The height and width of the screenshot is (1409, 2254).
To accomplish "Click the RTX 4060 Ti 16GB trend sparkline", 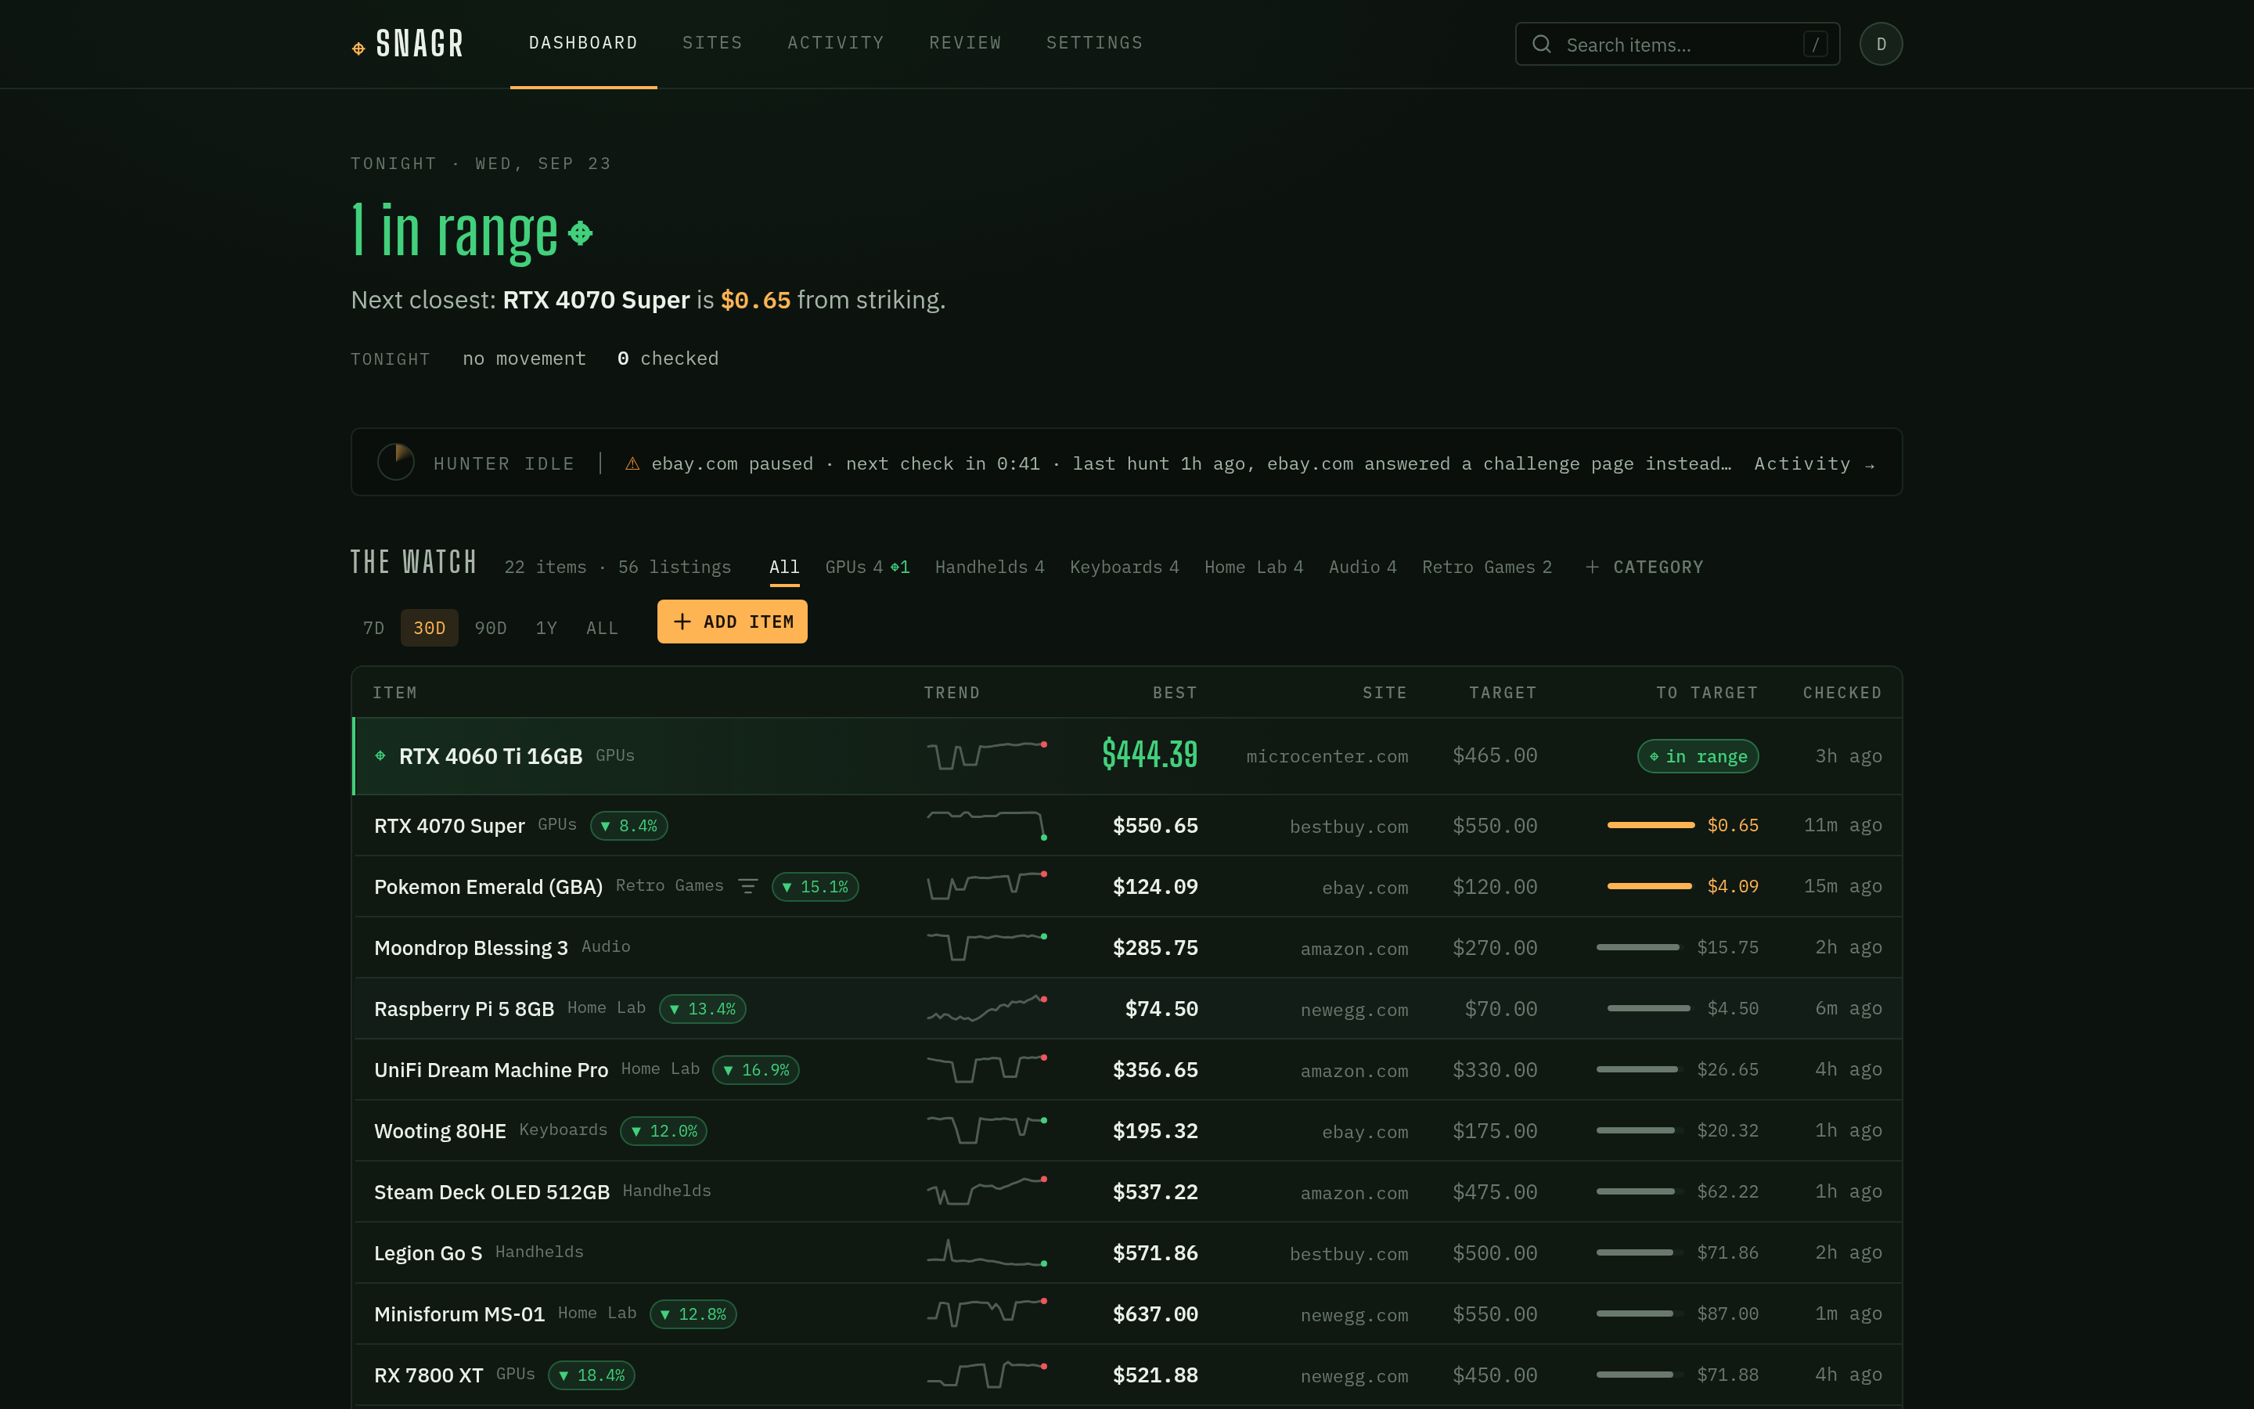I will (987, 754).
